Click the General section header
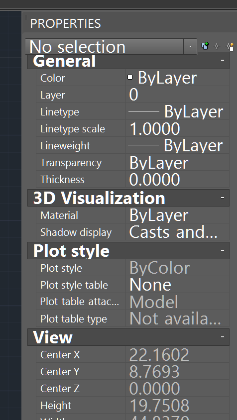The height and width of the screenshot is (420, 237). [x=128, y=61]
